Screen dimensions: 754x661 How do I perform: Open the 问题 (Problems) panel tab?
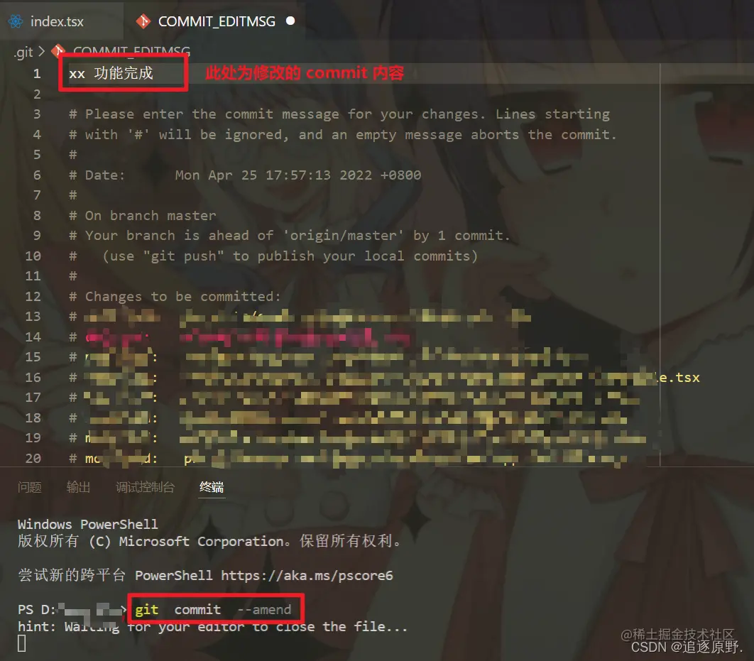29,487
